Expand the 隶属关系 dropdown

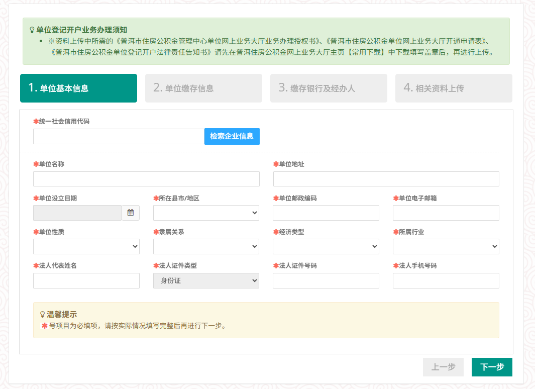(x=206, y=246)
